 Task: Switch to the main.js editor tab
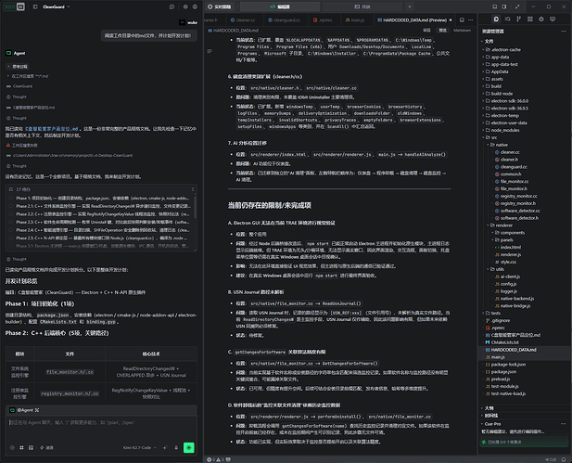click(x=355, y=20)
